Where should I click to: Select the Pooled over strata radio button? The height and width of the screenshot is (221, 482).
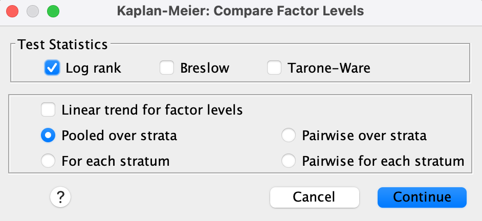[x=49, y=136]
